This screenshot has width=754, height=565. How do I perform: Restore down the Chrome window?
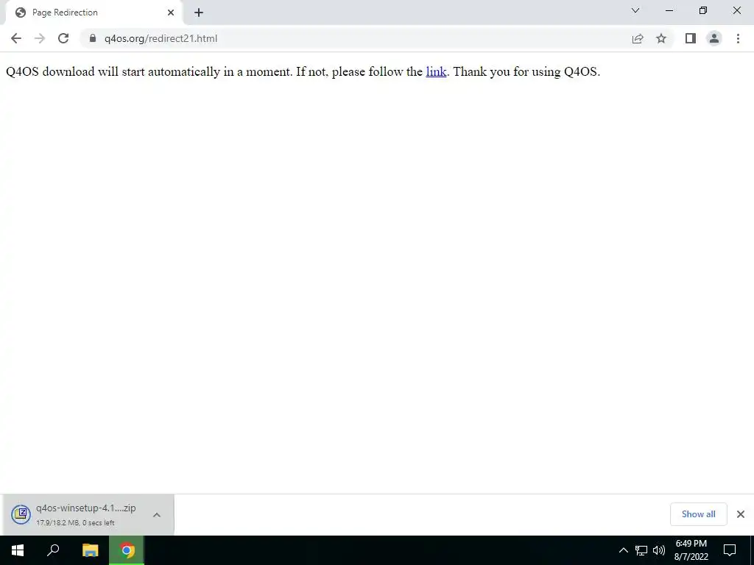pos(703,10)
